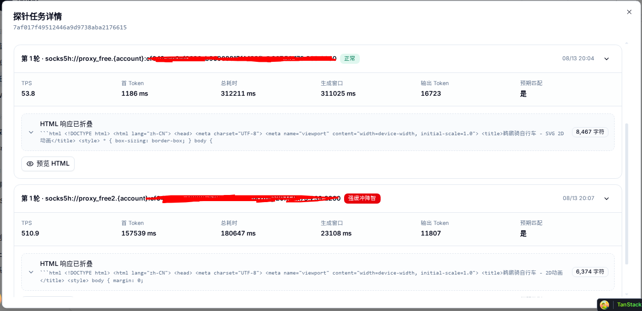Image resolution: width=642 pixels, height=311 pixels.
Task: Click the timestamp 08/13 20:04
Action: (578, 59)
